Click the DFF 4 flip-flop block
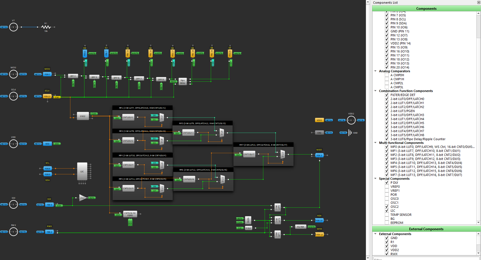 pyautogui.click(x=73, y=76)
